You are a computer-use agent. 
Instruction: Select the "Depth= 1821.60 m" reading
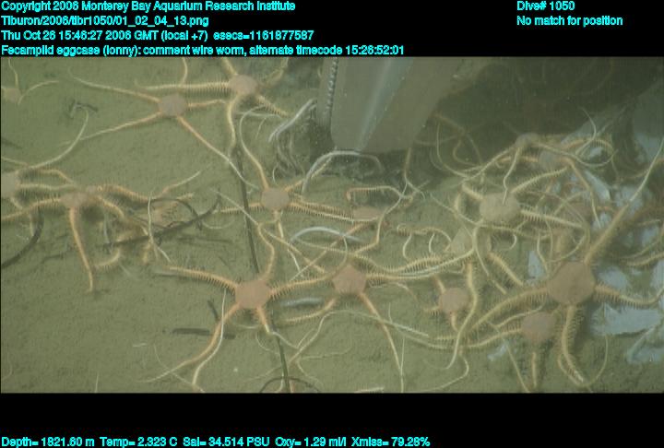pos(48,442)
